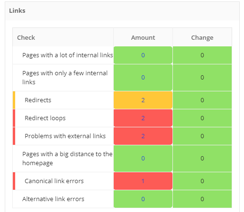
Task: Click the yellow severity marker beside Redirects
Action: [14, 100]
